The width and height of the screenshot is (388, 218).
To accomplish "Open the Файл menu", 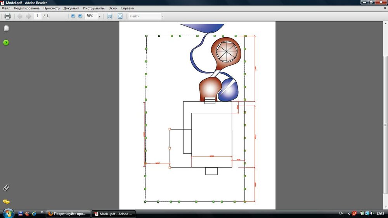I will point(6,8).
